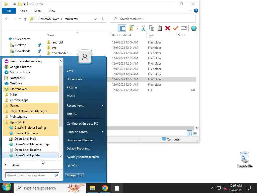Viewport: 257px width, 193px height.
Task: Launch Google Chrome from start menu list
Action: tap(30, 67)
